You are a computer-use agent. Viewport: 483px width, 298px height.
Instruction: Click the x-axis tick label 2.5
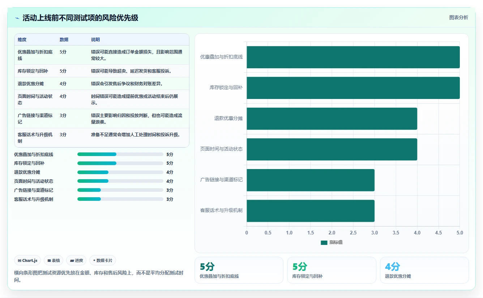tap(353, 233)
